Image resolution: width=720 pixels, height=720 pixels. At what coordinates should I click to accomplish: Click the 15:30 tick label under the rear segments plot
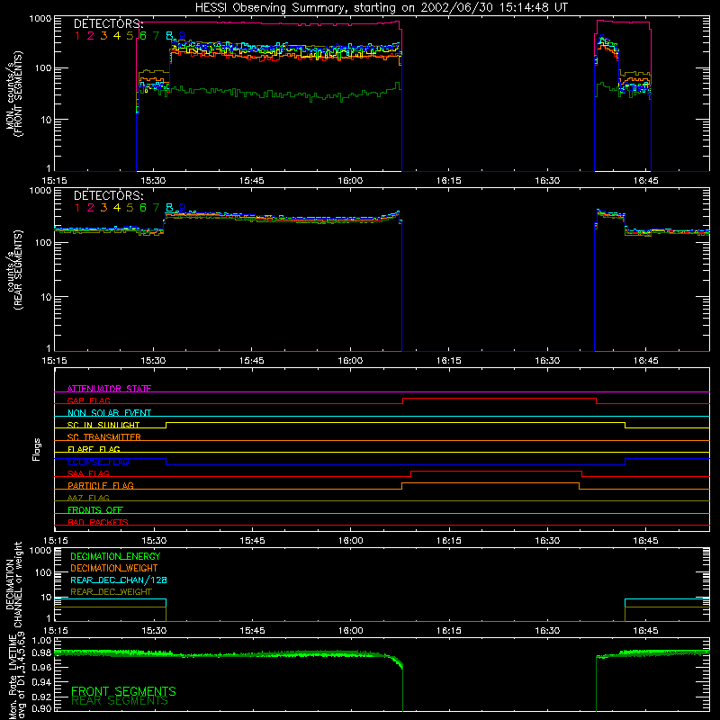(x=153, y=361)
